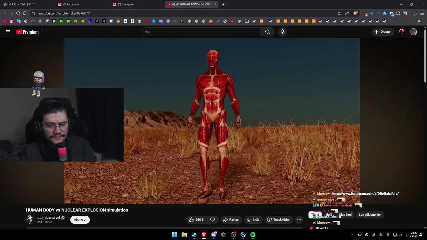Open the Oluştur create menu
Viewport: 427px width, 240px height.
382,32
